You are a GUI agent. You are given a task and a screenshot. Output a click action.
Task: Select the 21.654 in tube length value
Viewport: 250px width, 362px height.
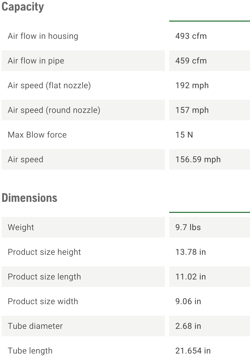[x=193, y=351]
